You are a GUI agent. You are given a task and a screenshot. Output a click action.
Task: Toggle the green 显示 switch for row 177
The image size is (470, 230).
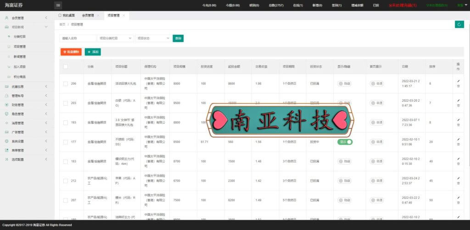click(345, 142)
